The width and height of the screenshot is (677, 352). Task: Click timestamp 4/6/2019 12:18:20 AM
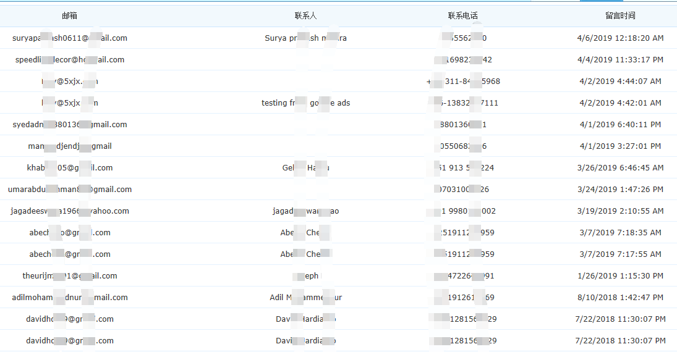(620, 38)
